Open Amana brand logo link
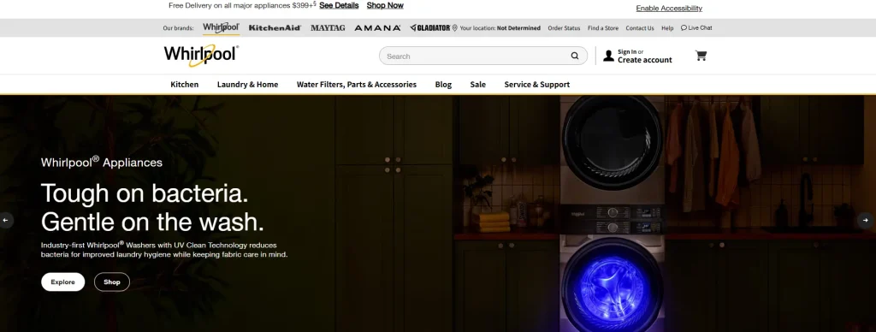 click(x=377, y=28)
